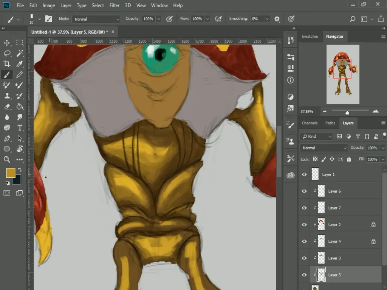
Task: Toggle the brush settings panel
Action: click(48, 19)
